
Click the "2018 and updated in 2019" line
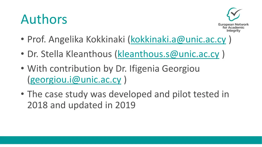click(81, 105)
